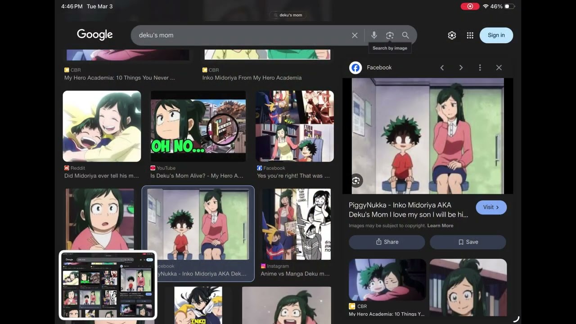576x324 pixels.
Task: Click bookmark icon inside Save button
Action: pos(461,242)
